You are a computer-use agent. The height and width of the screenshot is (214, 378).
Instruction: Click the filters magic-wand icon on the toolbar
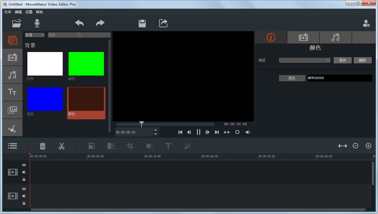pyautogui.click(x=188, y=146)
